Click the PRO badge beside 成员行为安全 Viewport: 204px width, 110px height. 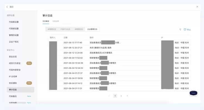point(29,63)
